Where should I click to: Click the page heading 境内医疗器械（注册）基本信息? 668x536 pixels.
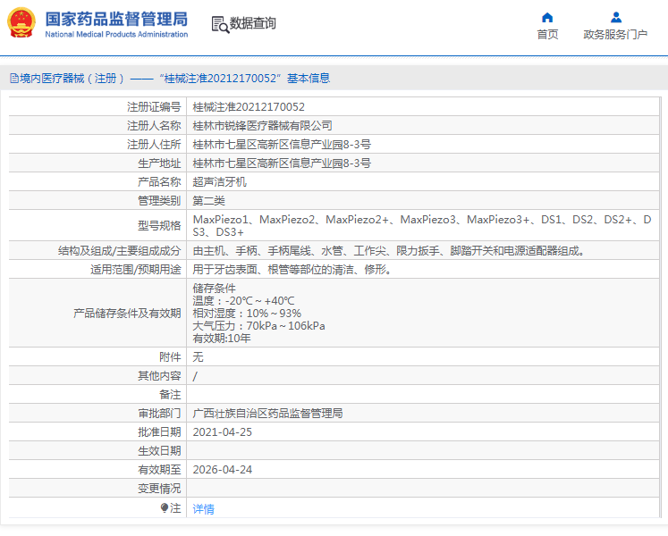(174, 79)
